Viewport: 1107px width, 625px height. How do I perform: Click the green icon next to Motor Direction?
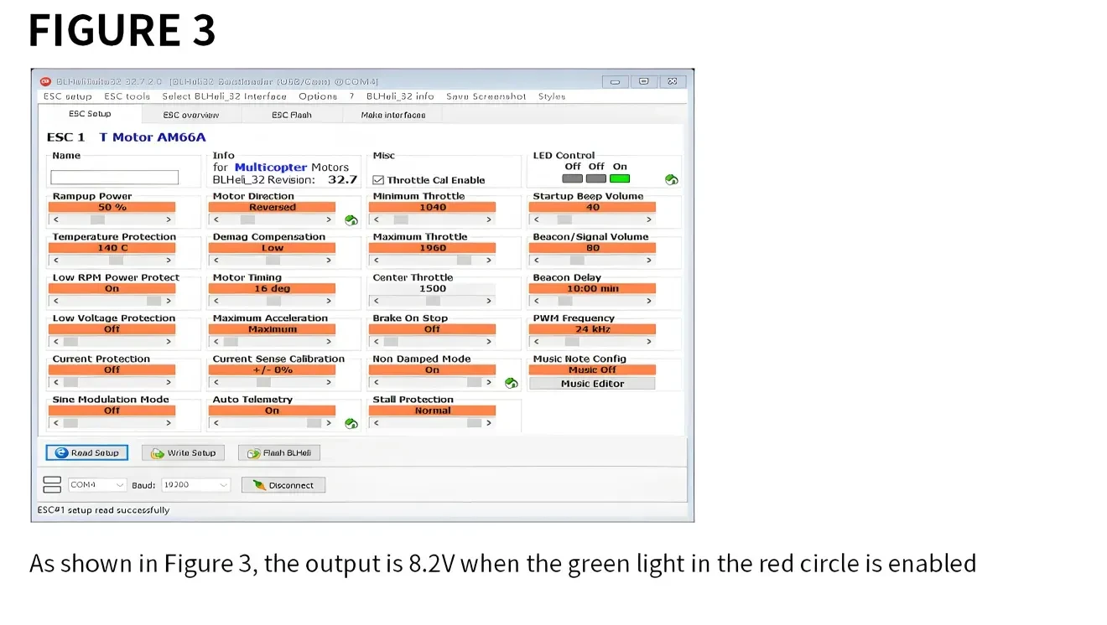[x=351, y=220]
